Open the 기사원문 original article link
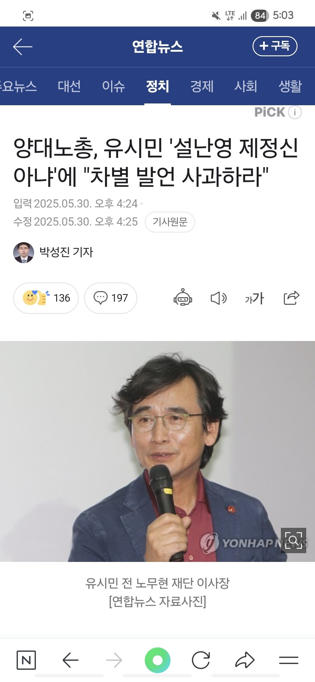The image size is (315, 682). point(170,222)
